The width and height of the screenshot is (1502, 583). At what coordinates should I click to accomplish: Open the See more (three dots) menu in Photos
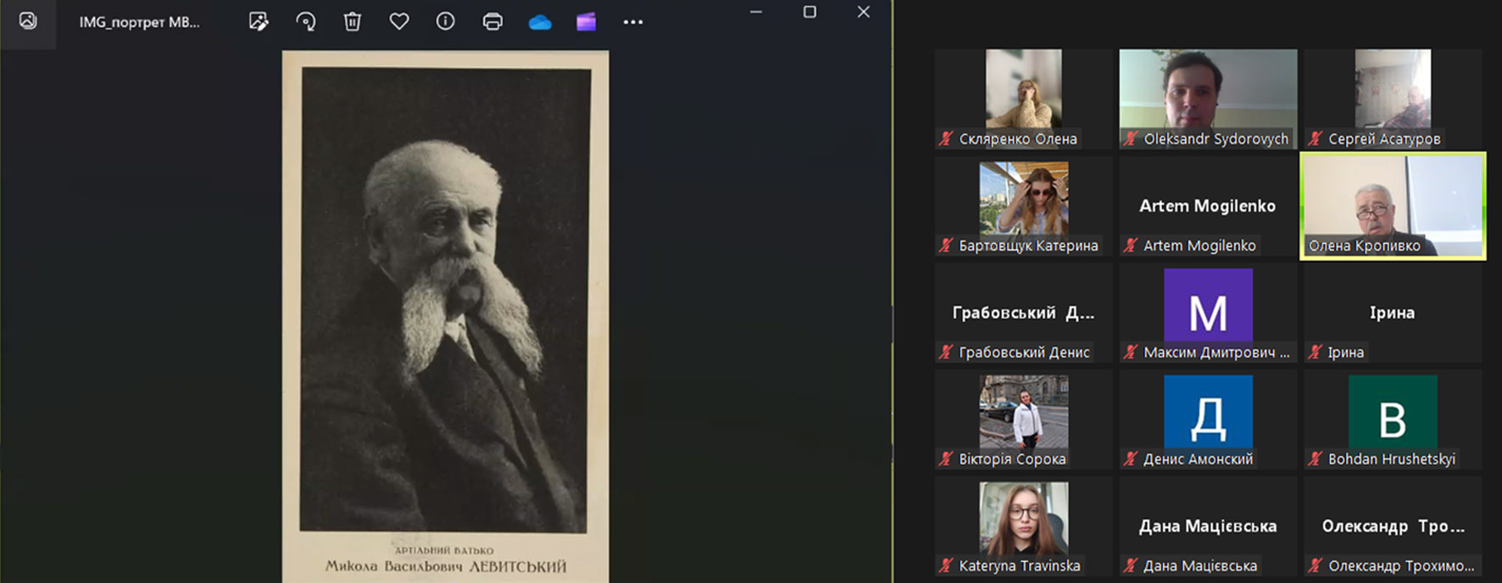pos(633,22)
